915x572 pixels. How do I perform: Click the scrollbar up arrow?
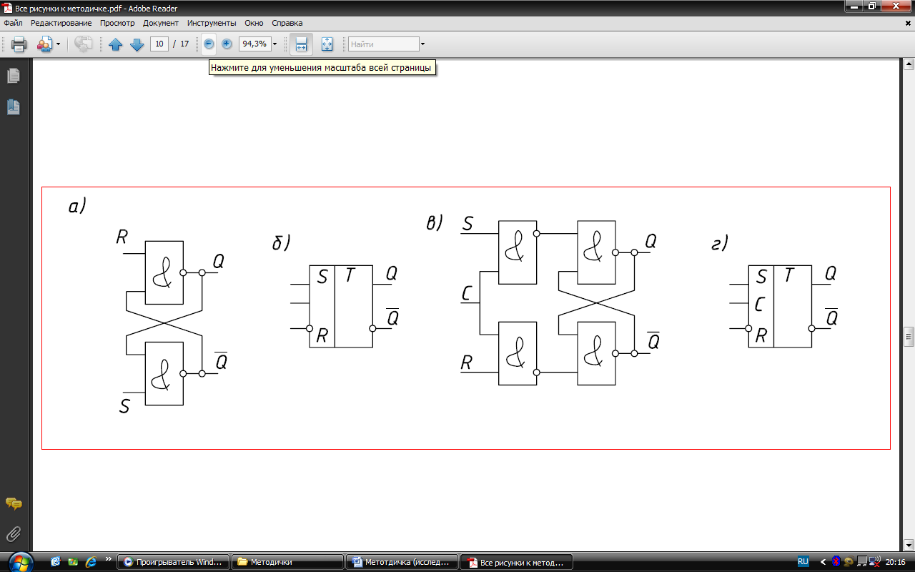[909, 65]
